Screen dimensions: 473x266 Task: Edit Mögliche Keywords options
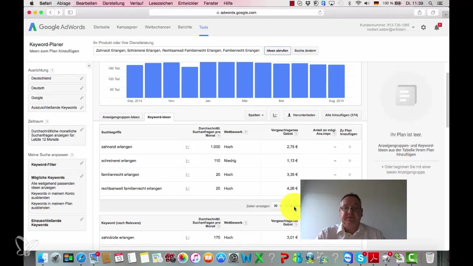point(82,176)
